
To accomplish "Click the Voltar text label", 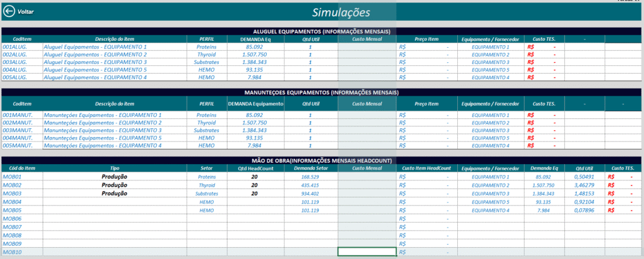I will coord(26,12).
